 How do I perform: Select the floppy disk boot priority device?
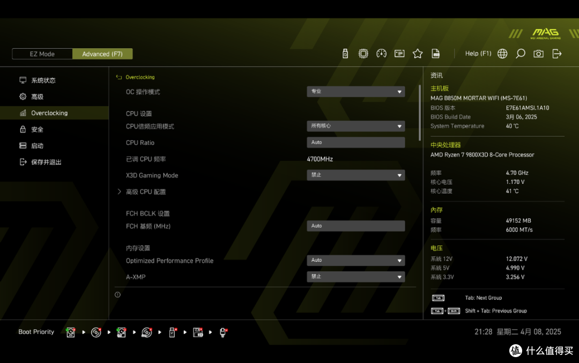(198, 332)
